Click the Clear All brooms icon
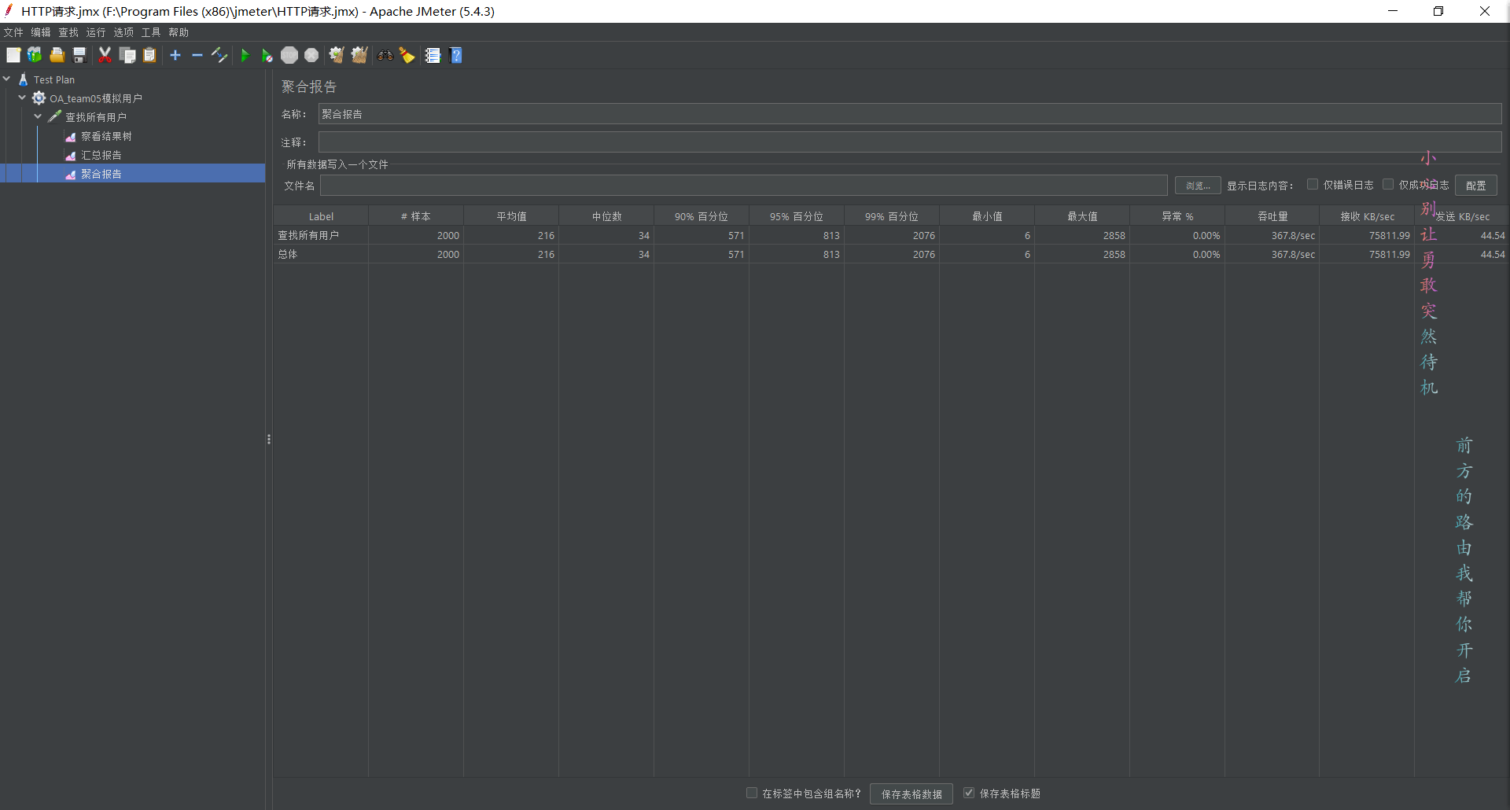The image size is (1510, 810). tap(359, 55)
